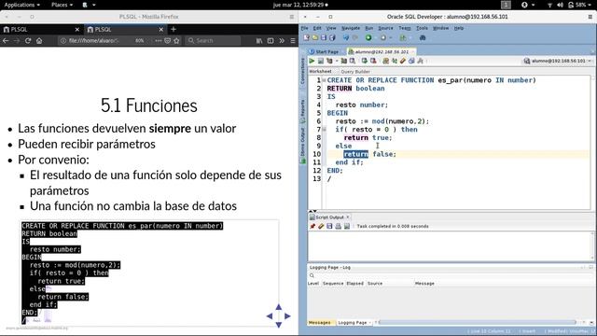Open the Help menu in SQL Developer
The width and height of the screenshot is (597, 336).
(459, 28)
